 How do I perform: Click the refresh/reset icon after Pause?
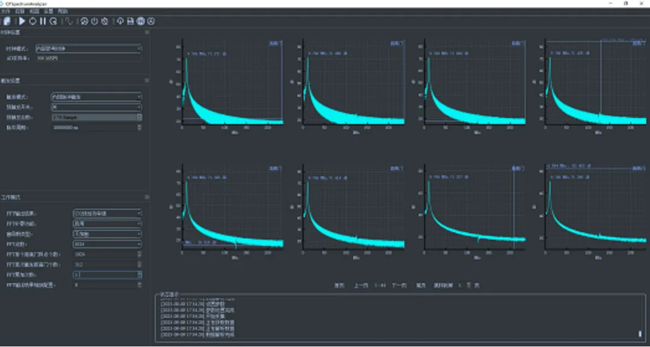coord(53,21)
